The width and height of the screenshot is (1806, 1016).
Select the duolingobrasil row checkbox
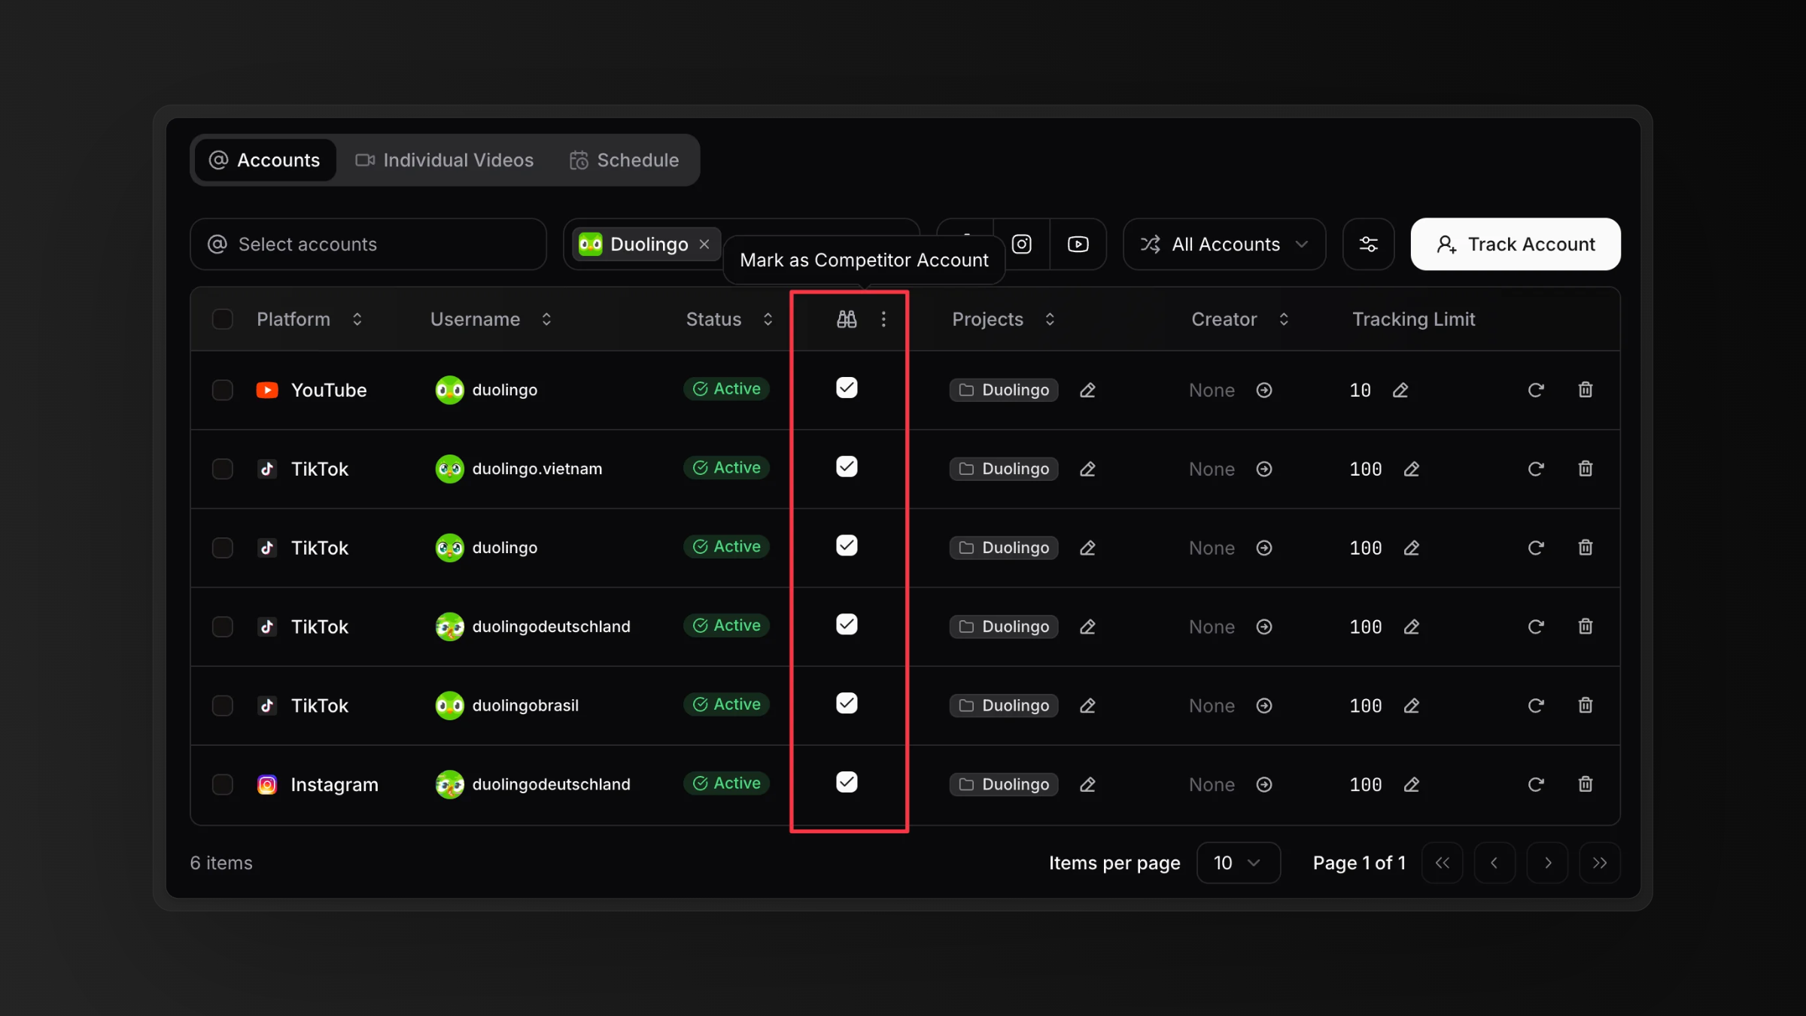222,705
